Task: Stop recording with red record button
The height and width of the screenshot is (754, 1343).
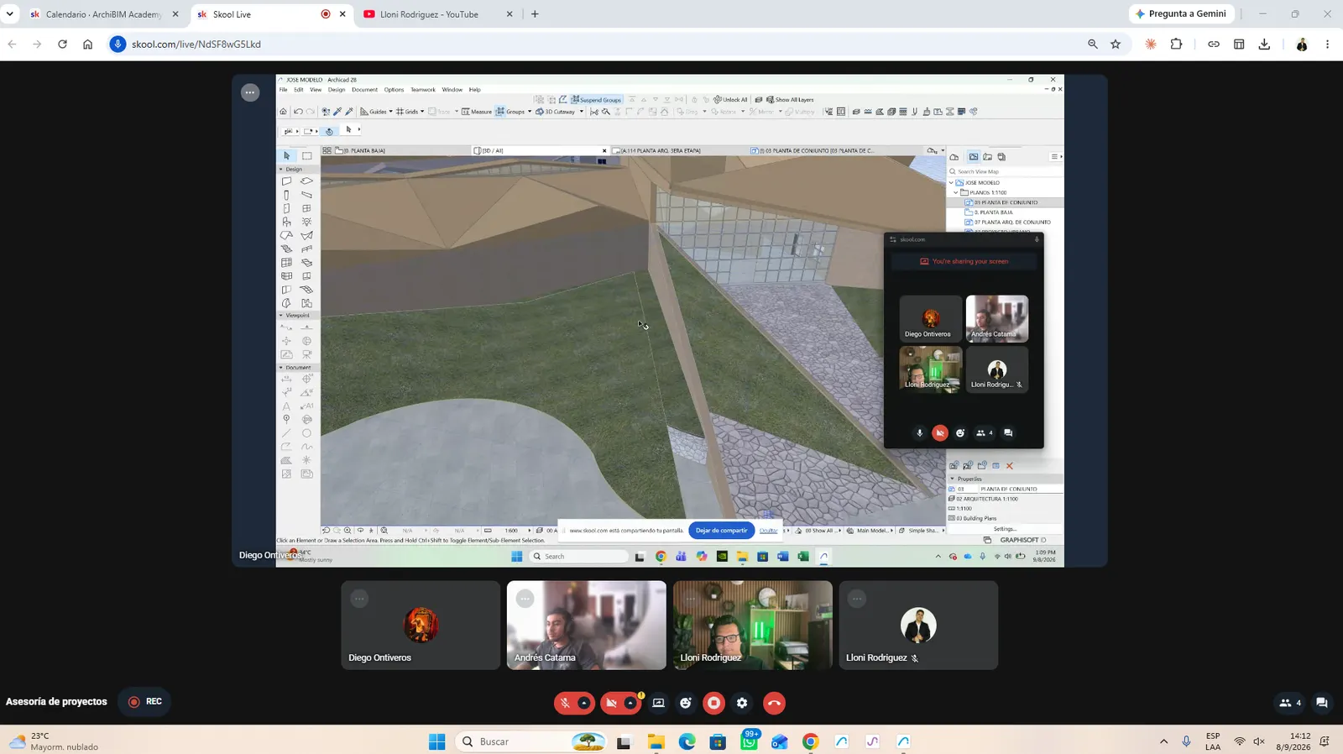Action: [x=714, y=703]
